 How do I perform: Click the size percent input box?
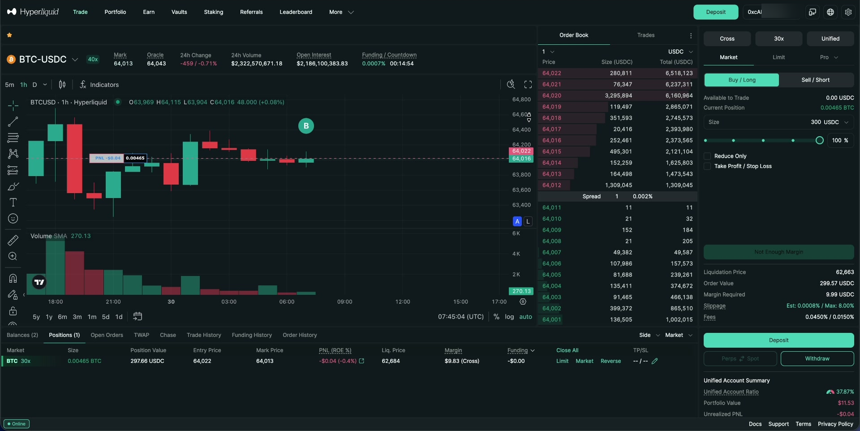(x=840, y=141)
